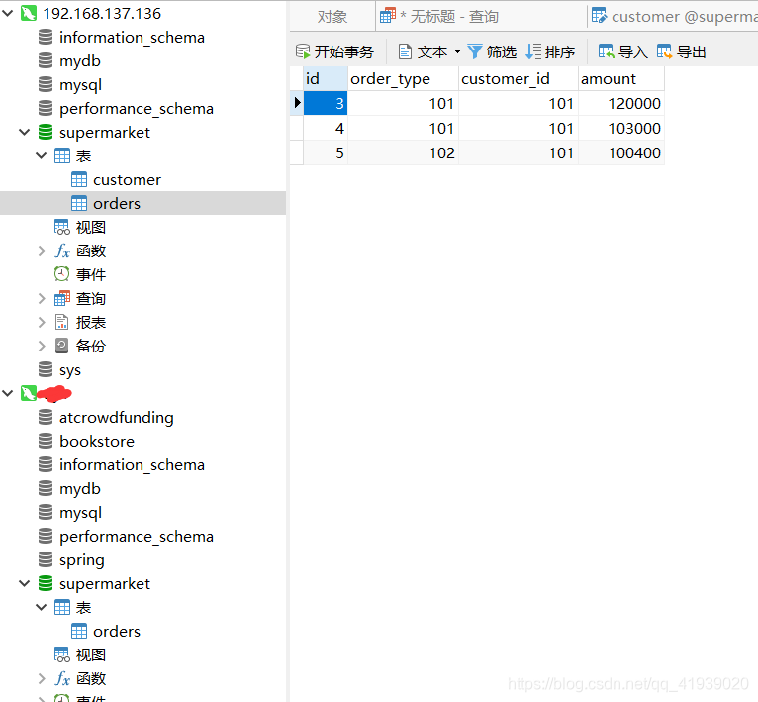758x702 pixels.
Task: Click the green supermarket database icon at top
Action: coord(46,132)
